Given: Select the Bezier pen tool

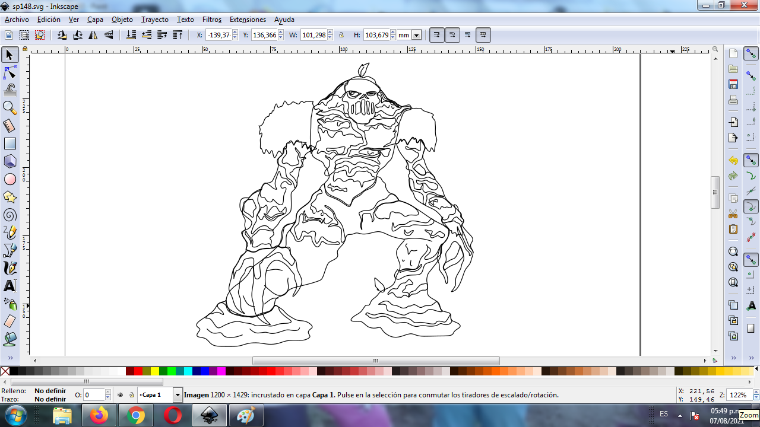Looking at the screenshot, I should tap(9, 250).
